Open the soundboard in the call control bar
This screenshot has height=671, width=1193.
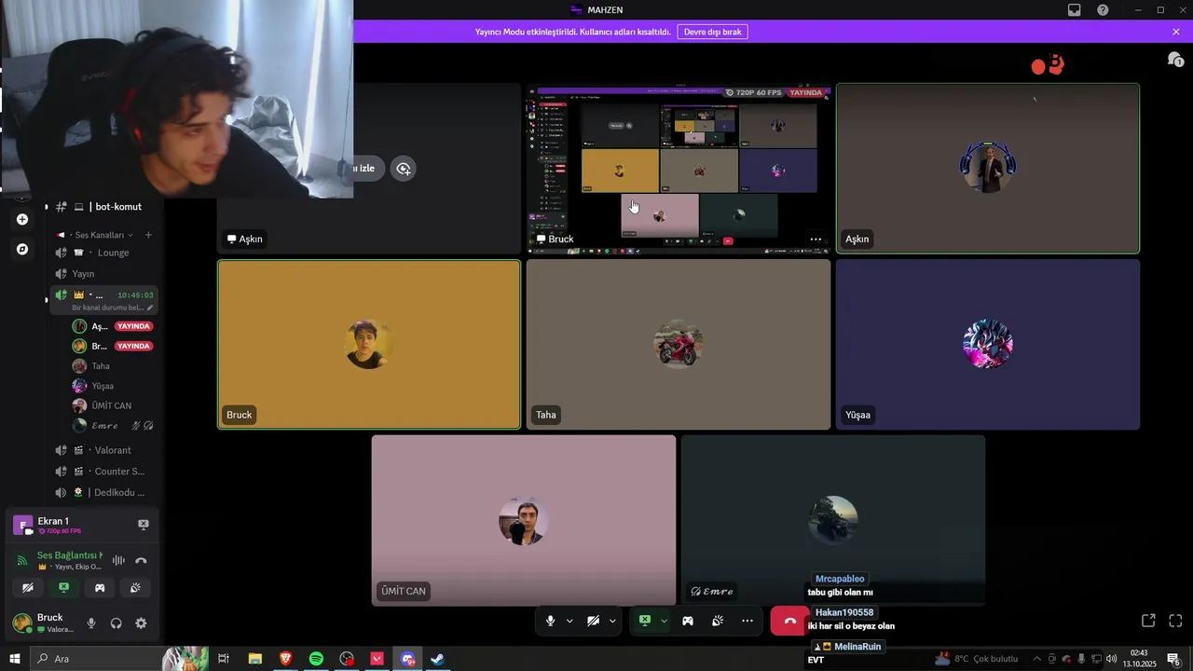tap(718, 621)
